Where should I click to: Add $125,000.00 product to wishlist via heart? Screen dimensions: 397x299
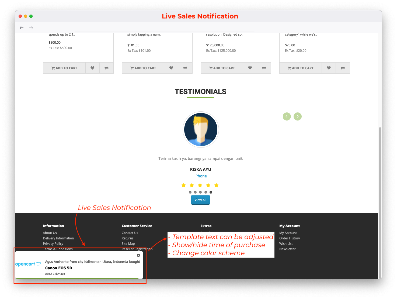250,68
